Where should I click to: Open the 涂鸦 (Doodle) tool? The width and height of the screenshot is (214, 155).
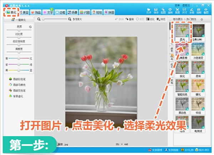click(x=192, y=11)
